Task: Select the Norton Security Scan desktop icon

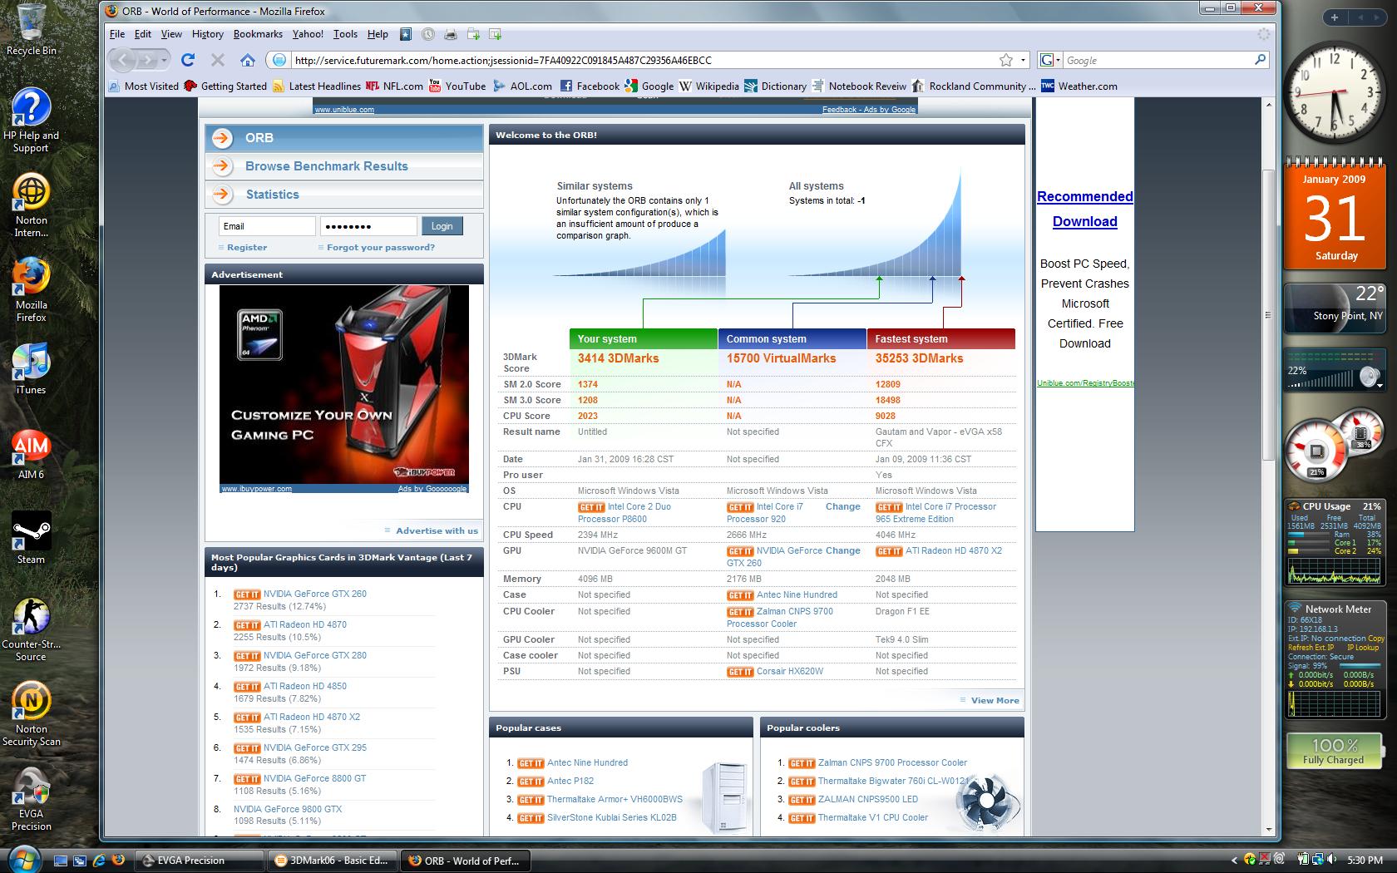Action: [x=31, y=714]
